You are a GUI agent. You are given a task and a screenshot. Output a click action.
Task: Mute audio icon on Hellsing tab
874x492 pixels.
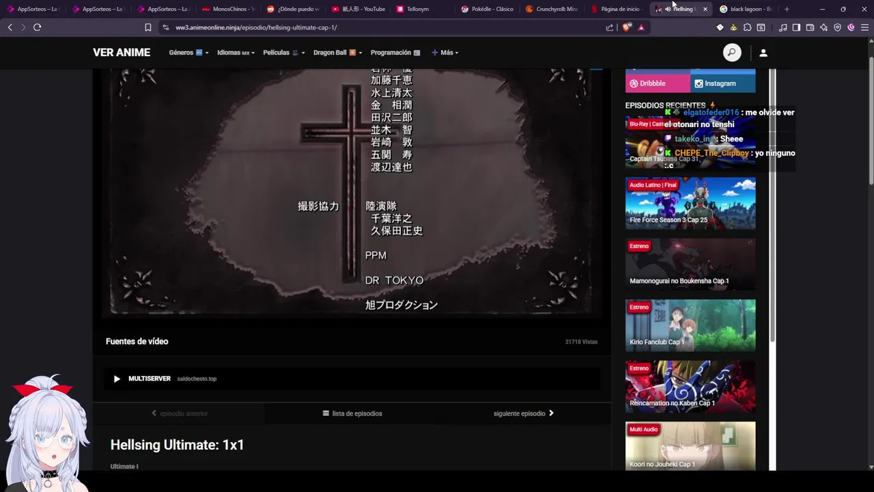click(x=668, y=9)
